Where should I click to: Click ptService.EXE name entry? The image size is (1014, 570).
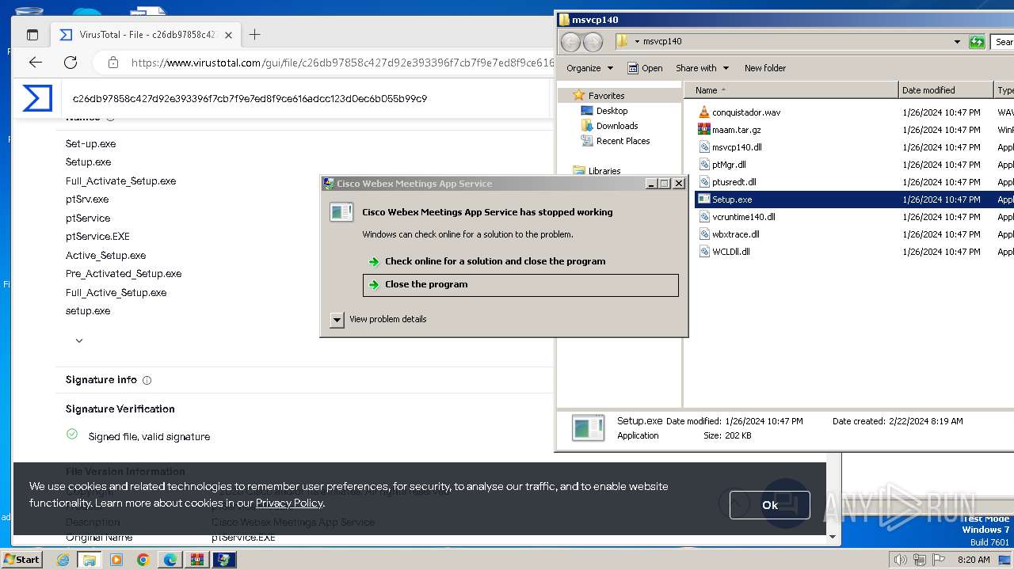[97, 237]
